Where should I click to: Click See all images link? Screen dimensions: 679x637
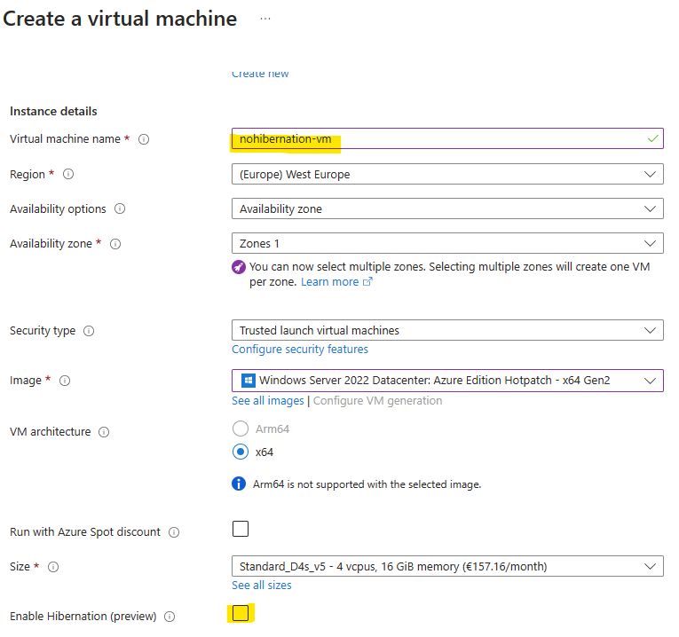point(268,401)
